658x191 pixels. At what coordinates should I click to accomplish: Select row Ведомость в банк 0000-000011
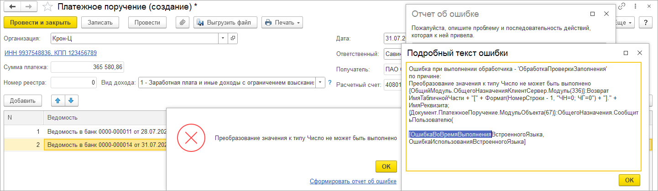[105, 131]
